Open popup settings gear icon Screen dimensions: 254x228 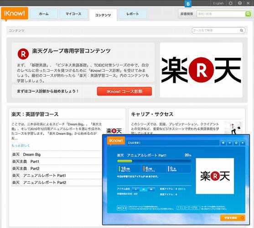coord(236,143)
